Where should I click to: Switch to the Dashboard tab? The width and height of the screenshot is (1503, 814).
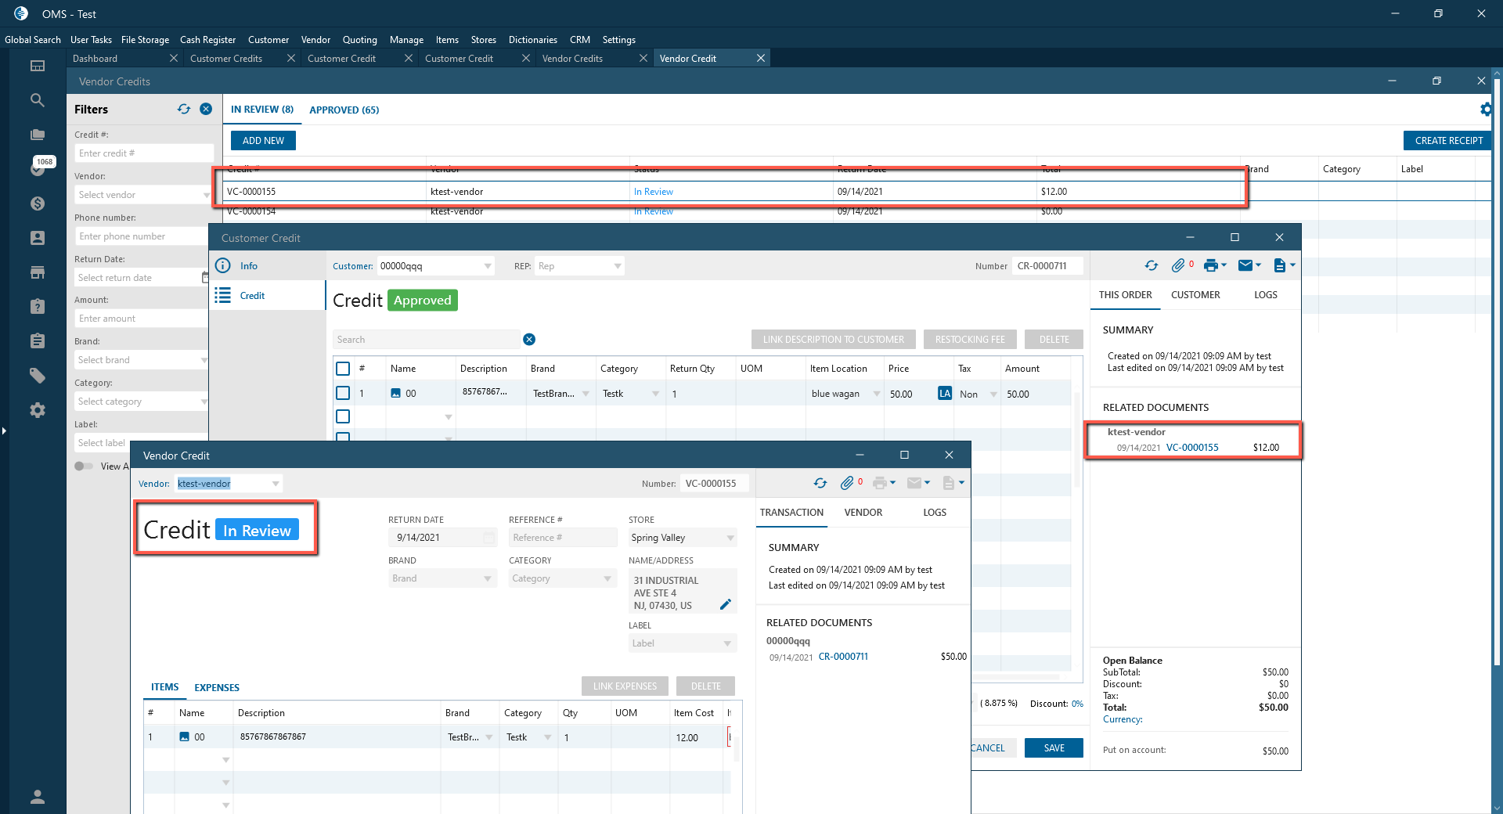(96, 59)
